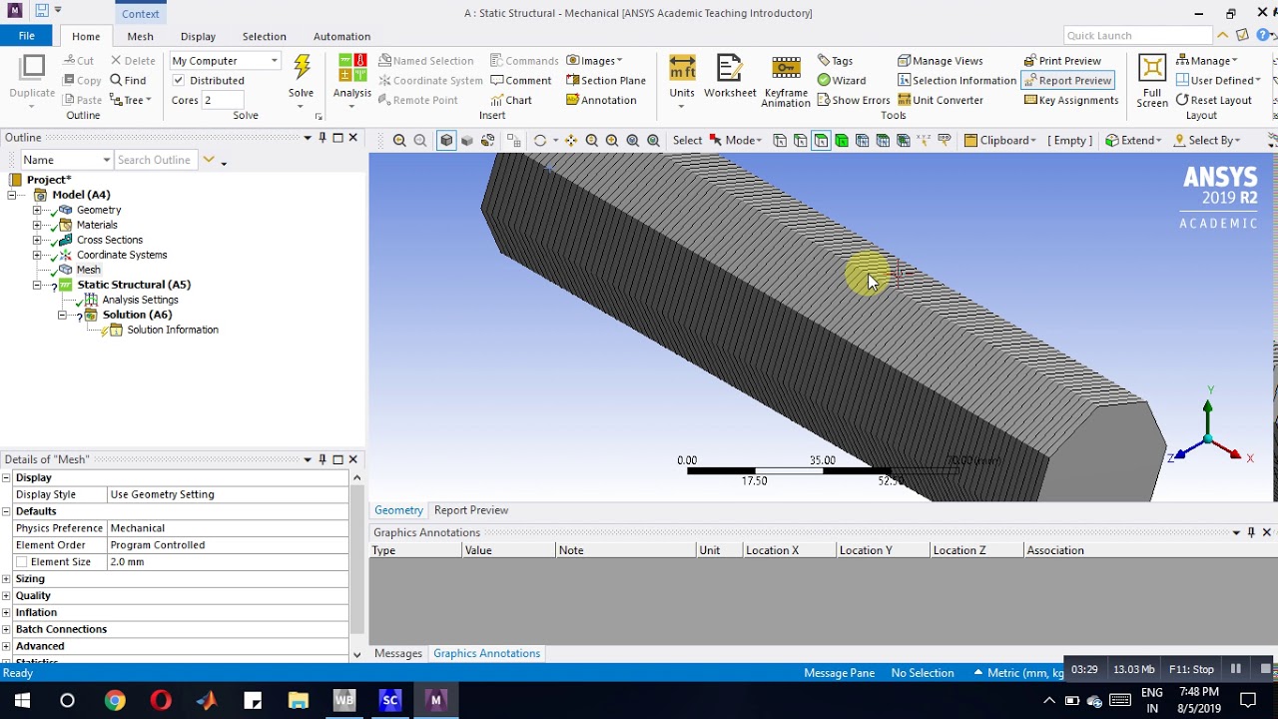
Task: Switch to the Messages tab
Action: (x=398, y=653)
